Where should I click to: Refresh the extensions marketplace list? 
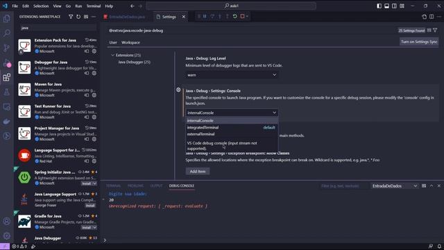[78, 17]
